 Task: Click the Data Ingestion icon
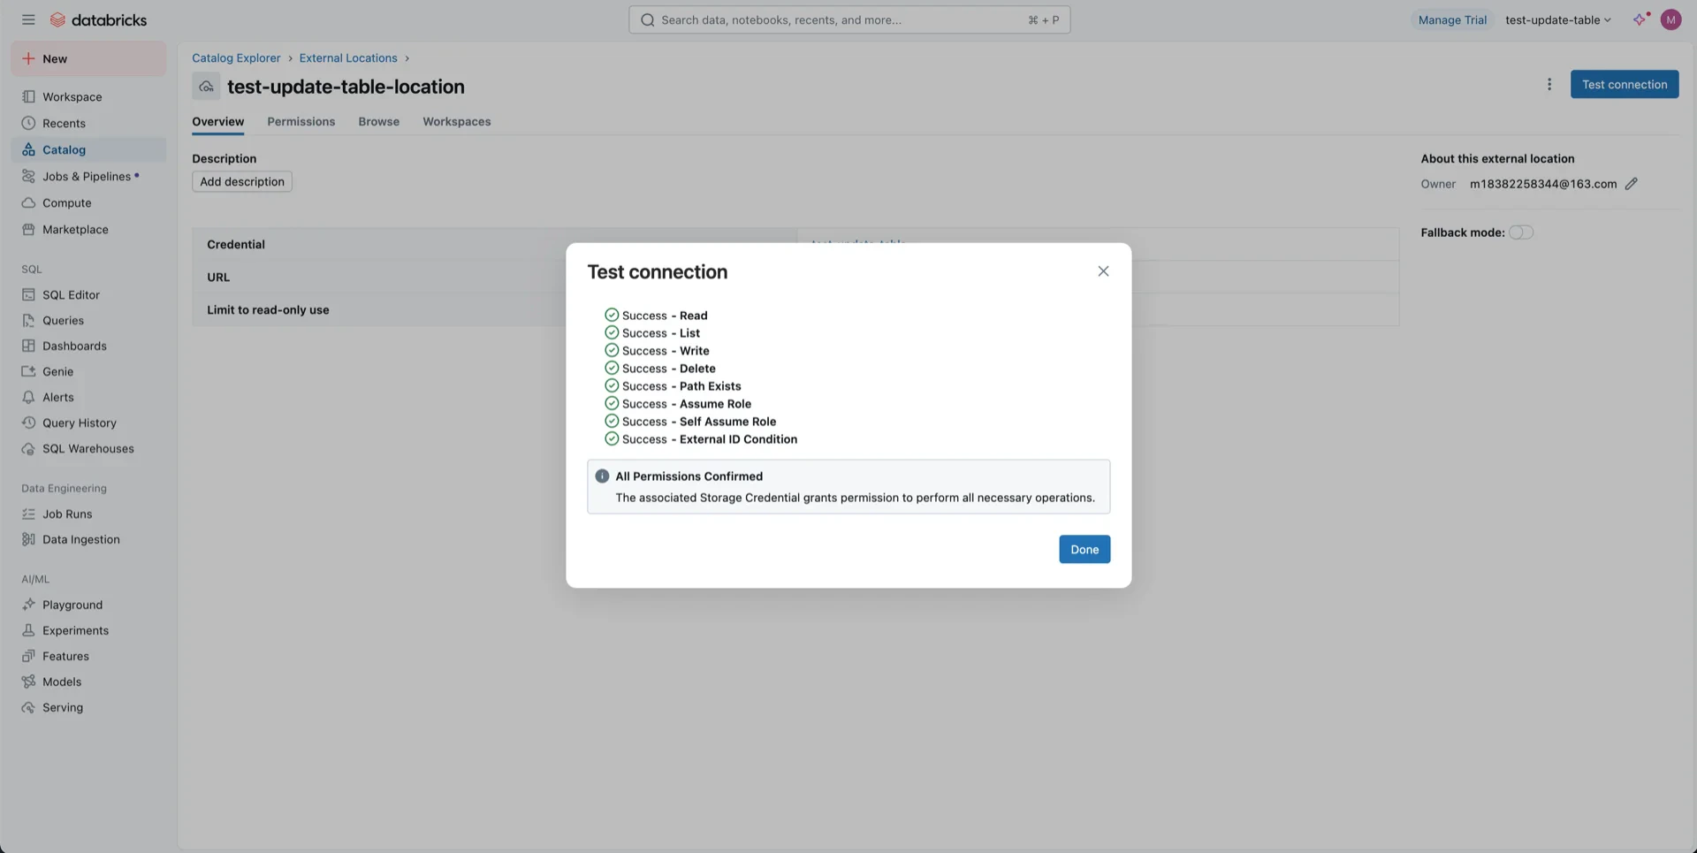pos(28,540)
